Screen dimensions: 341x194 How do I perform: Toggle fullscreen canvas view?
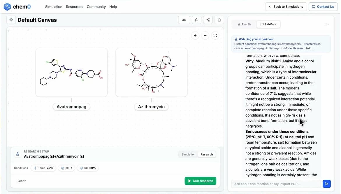(215, 36)
